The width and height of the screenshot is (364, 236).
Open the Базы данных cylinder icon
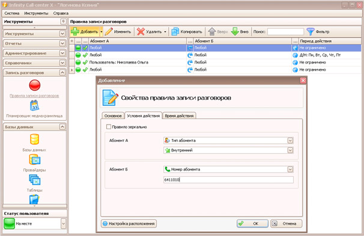pos(35,139)
